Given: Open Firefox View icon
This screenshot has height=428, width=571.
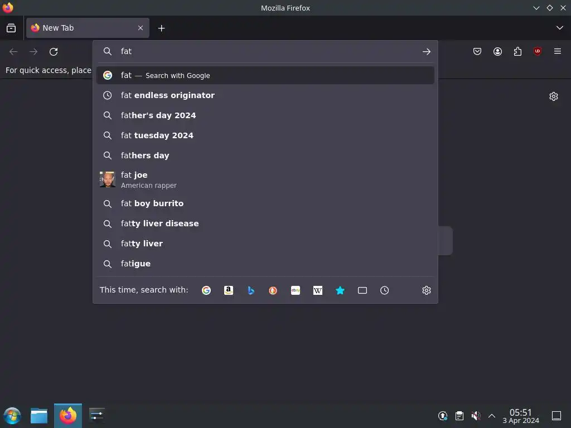Looking at the screenshot, I should pyautogui.click(x=11, y=28).
